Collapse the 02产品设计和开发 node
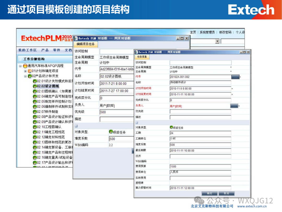The height and width of the screenshot is (212, 282). pyautogui.click(x=25, y=76)
